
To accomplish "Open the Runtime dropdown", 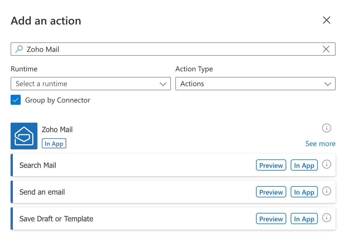I will click(90, 84).
